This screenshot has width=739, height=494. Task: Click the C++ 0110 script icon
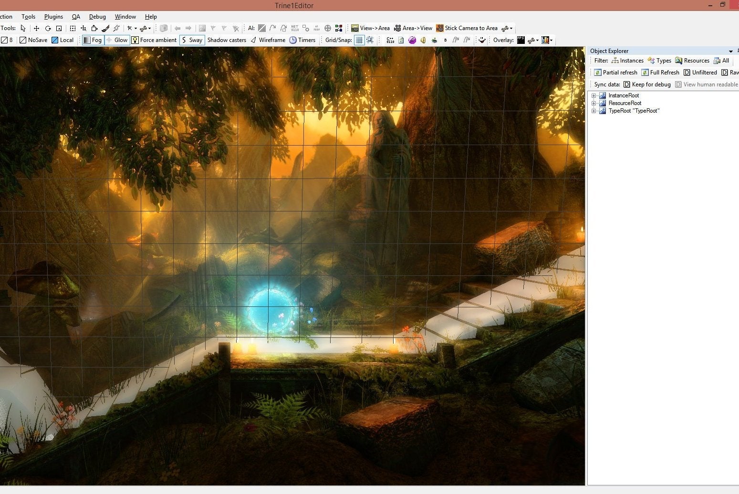390,40
